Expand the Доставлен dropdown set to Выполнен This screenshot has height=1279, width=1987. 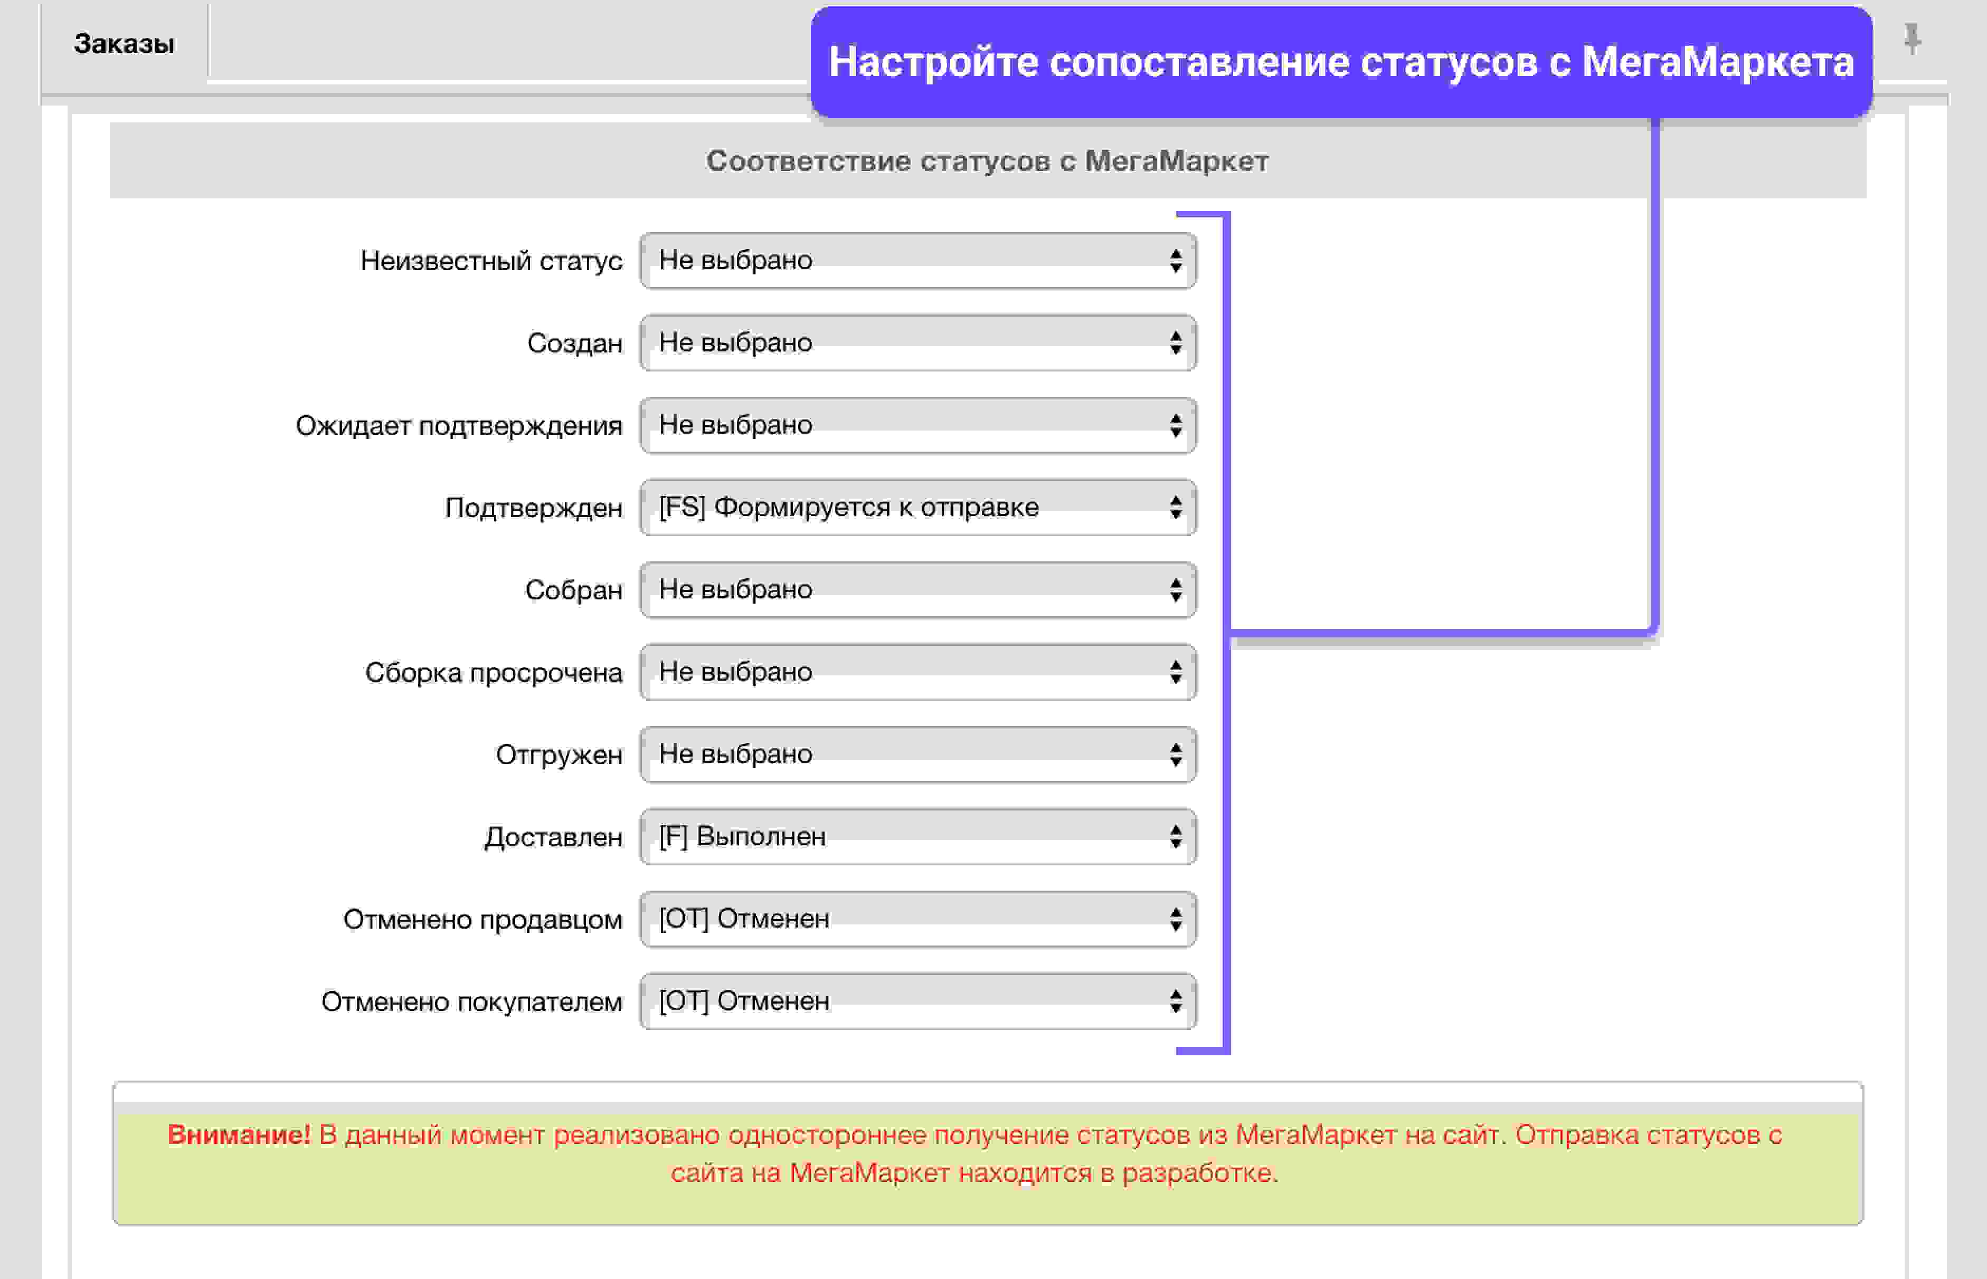[x=918, y=836]
